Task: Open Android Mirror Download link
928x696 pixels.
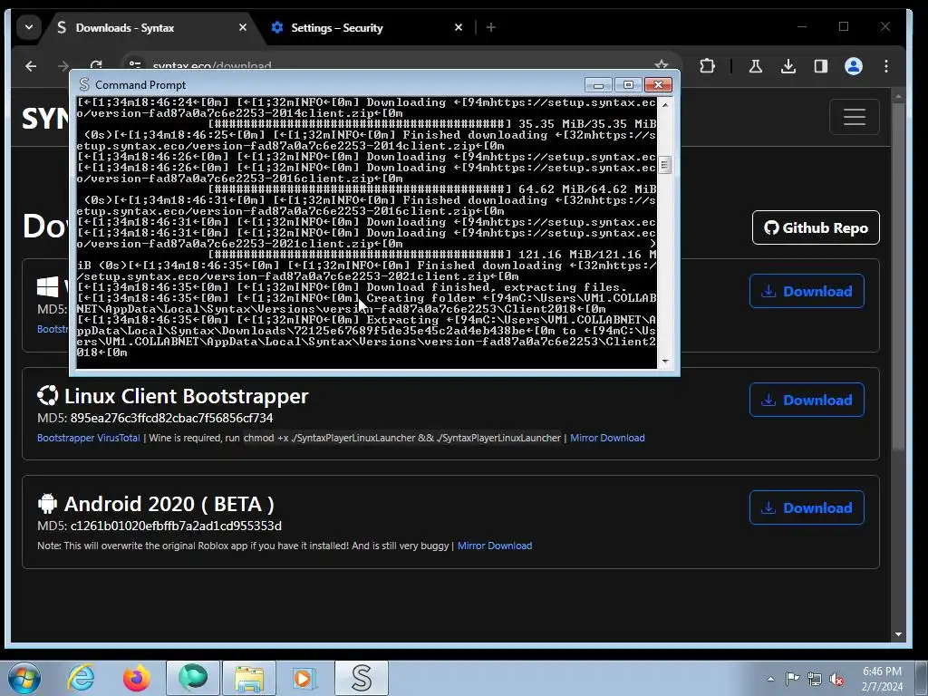Action: (495, 546)
